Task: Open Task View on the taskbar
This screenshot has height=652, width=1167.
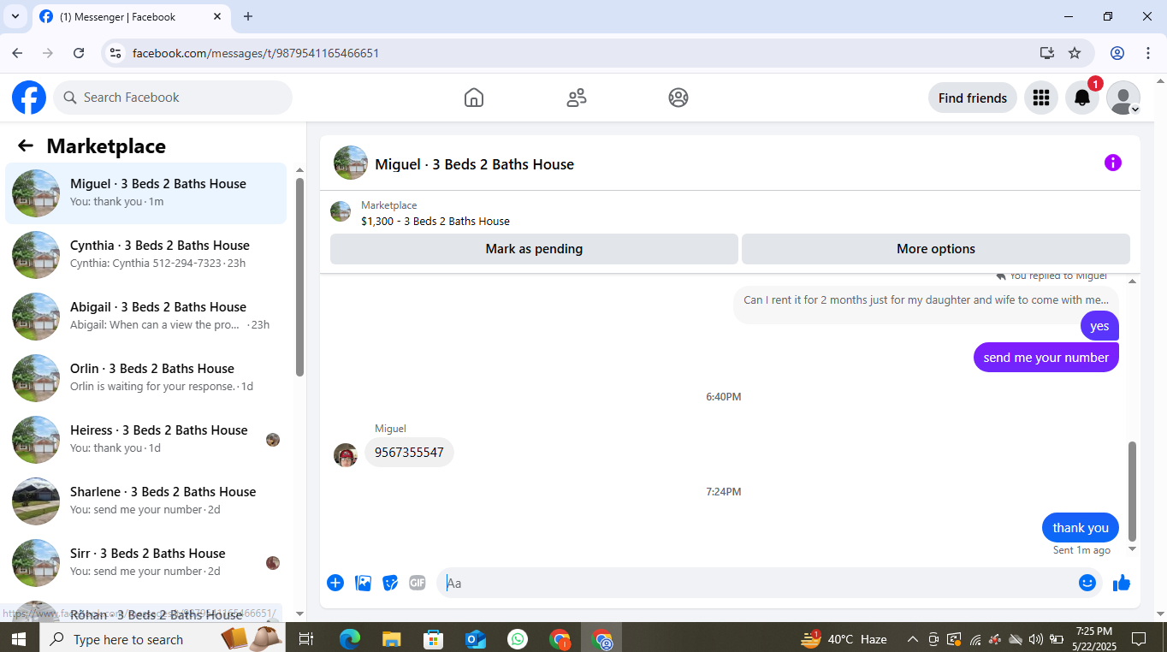Action: click(306, 639)
